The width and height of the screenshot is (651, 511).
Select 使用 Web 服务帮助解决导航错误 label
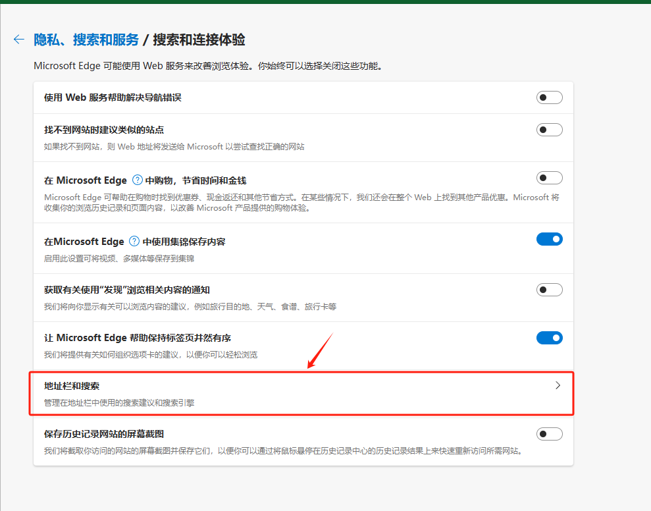coord(113,97)
